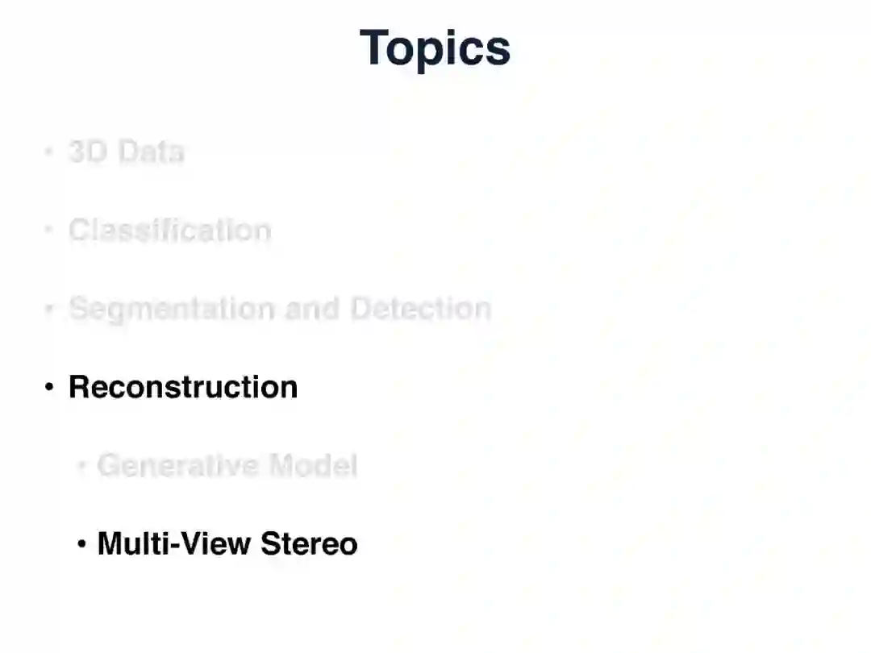The width and height of the screenshot is (871, 653).
Task: Select the word "Stereo" in the last sub-topic
Action: tap(309, 544)
